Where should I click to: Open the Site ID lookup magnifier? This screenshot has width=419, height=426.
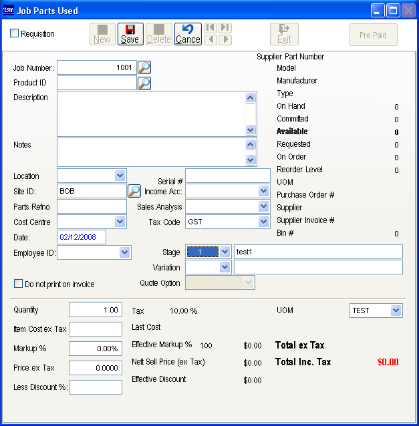(134, 191)
